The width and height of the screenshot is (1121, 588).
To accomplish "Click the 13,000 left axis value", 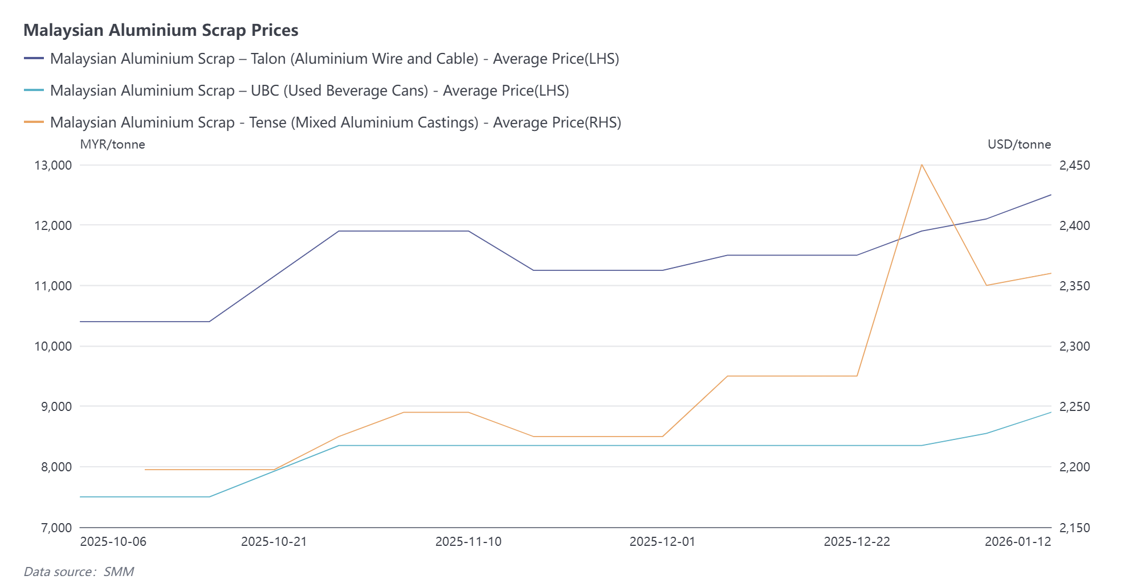I will (x=53, y=165).
